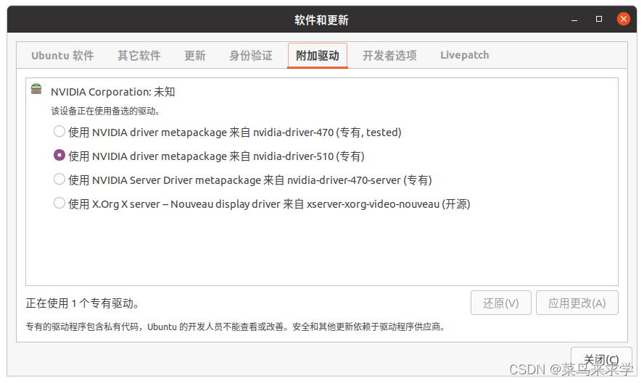644x383 pixels.
Task: Open the 身份验证 tab
Action: 250,55
